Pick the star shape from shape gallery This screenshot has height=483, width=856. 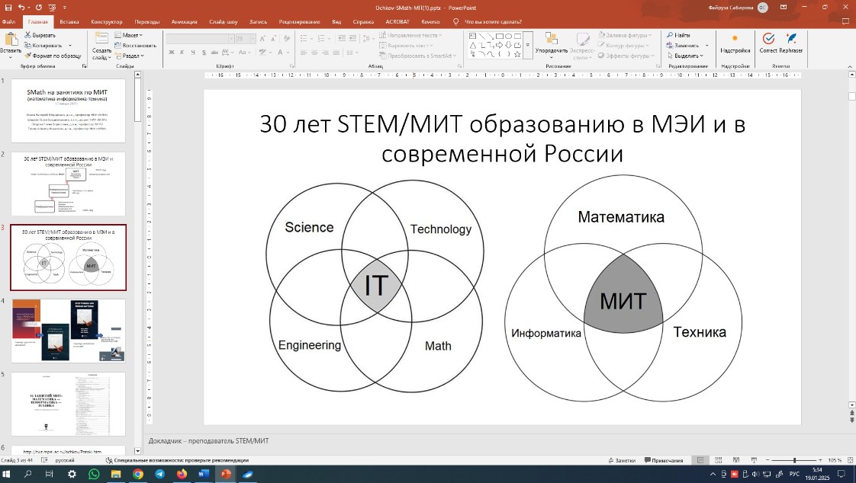pos(517,54)
